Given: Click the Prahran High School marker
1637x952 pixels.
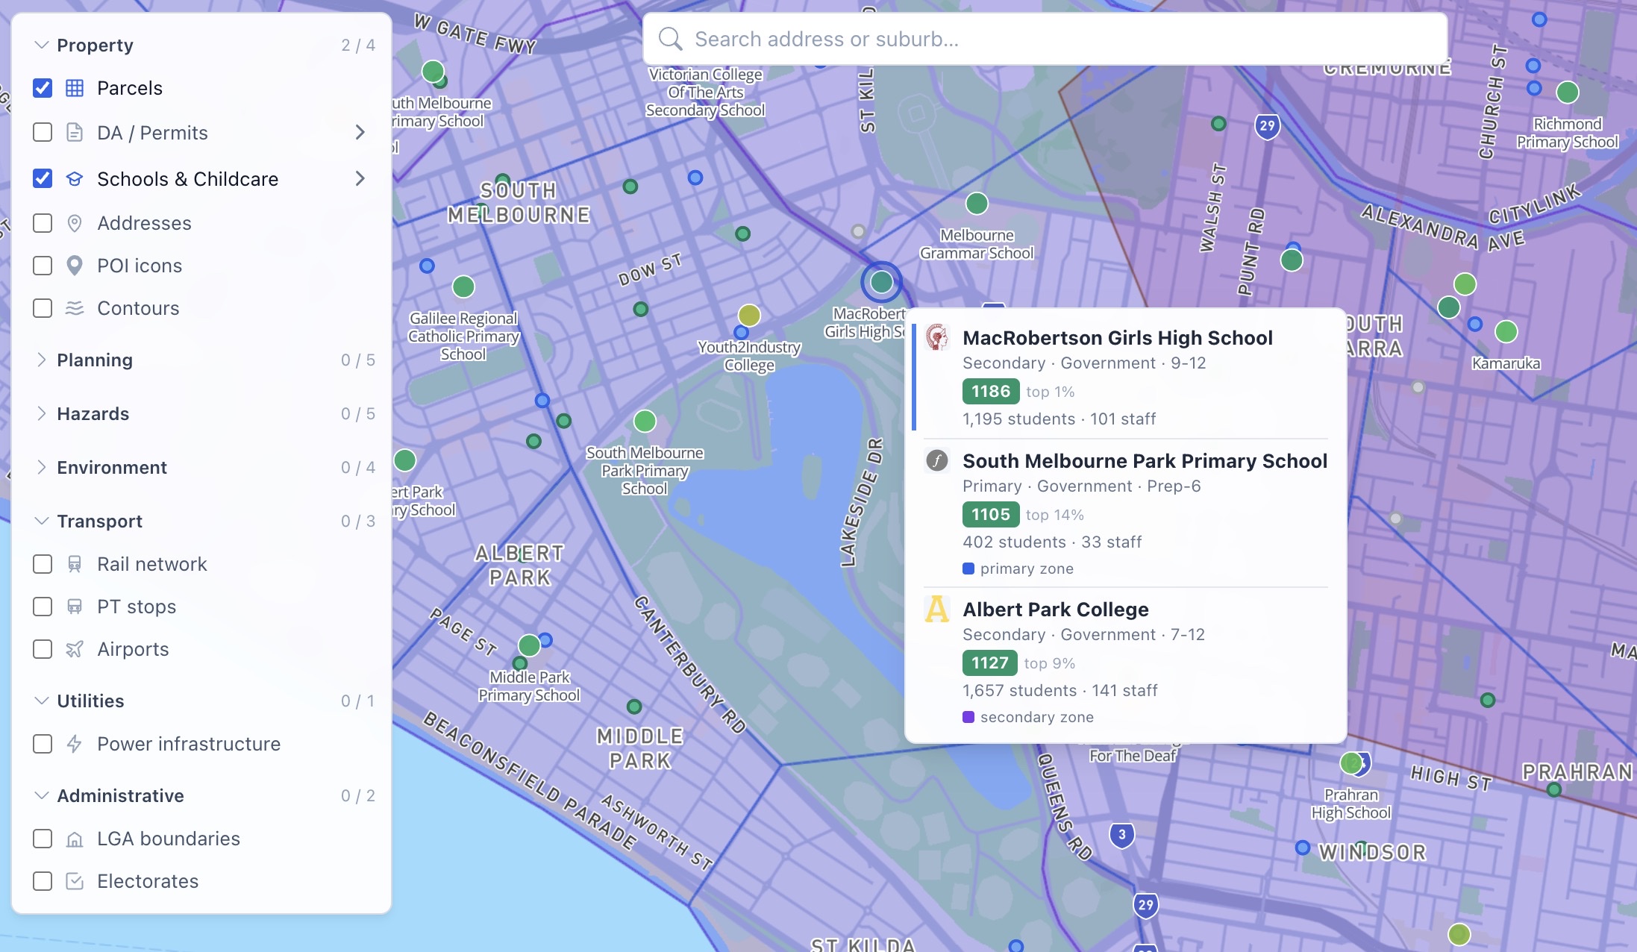Looking at the screenshot, I should (1351, 763).
